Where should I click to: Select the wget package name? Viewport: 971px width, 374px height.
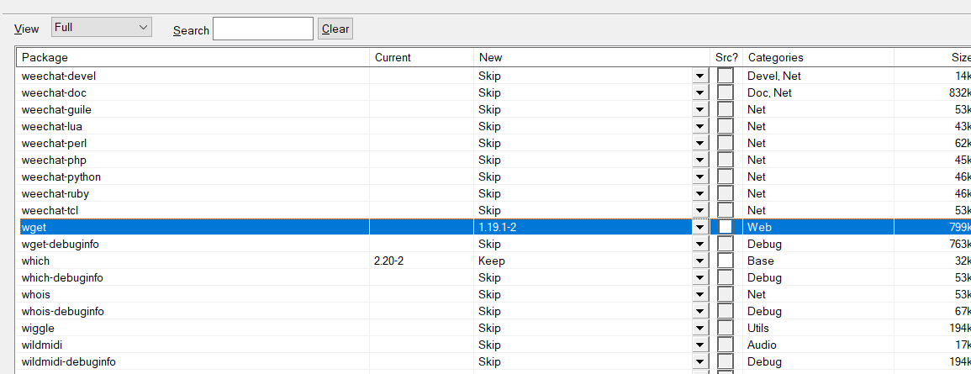click(34, 228)
